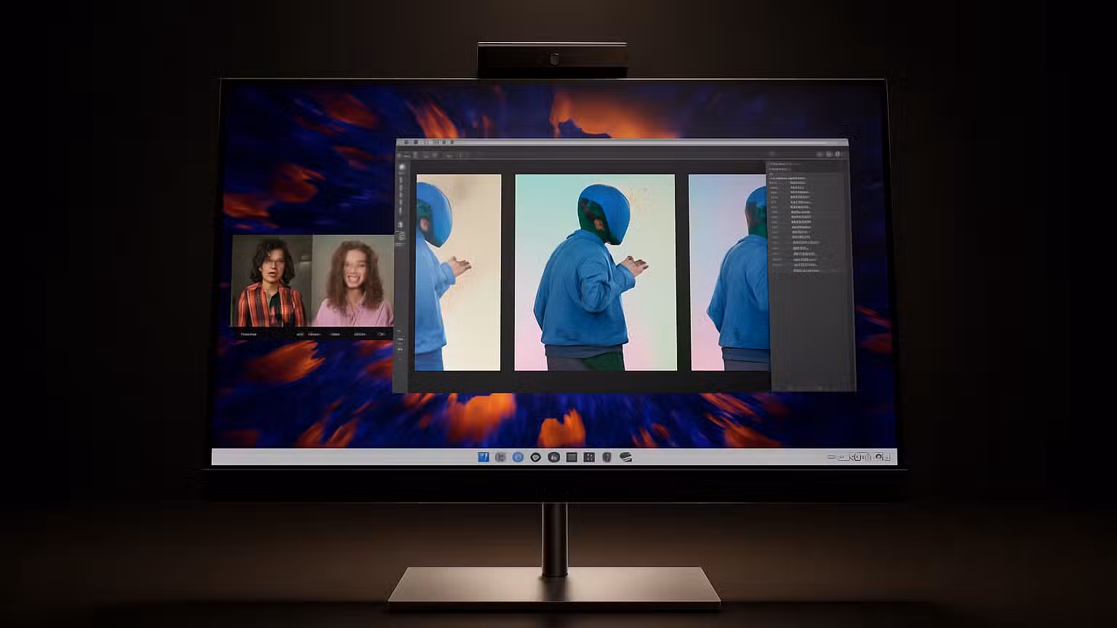Open the blue circular taskbar app
This screenshot has width=1117, height=628.
tap(518, 457)
